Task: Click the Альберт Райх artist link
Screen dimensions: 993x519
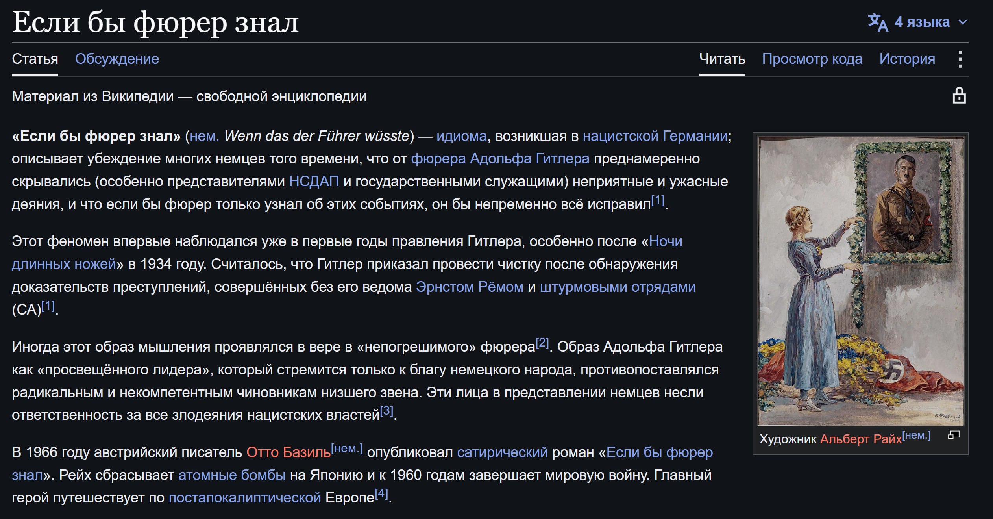Action: click(861, 439)
